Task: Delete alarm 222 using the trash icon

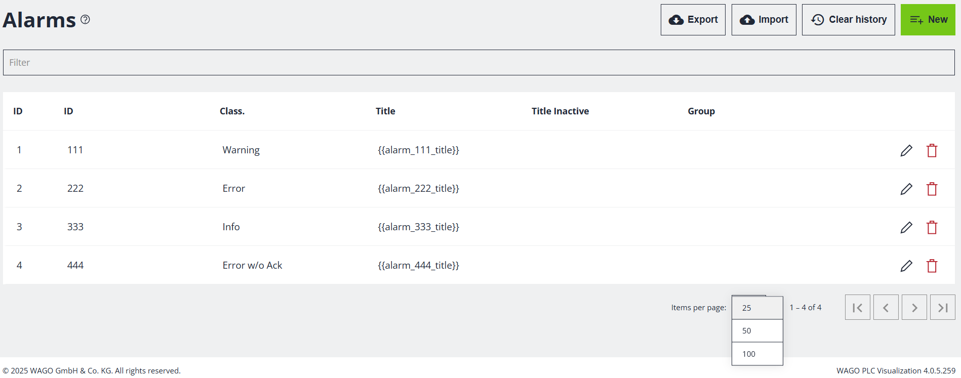Action: pos(932,189)
